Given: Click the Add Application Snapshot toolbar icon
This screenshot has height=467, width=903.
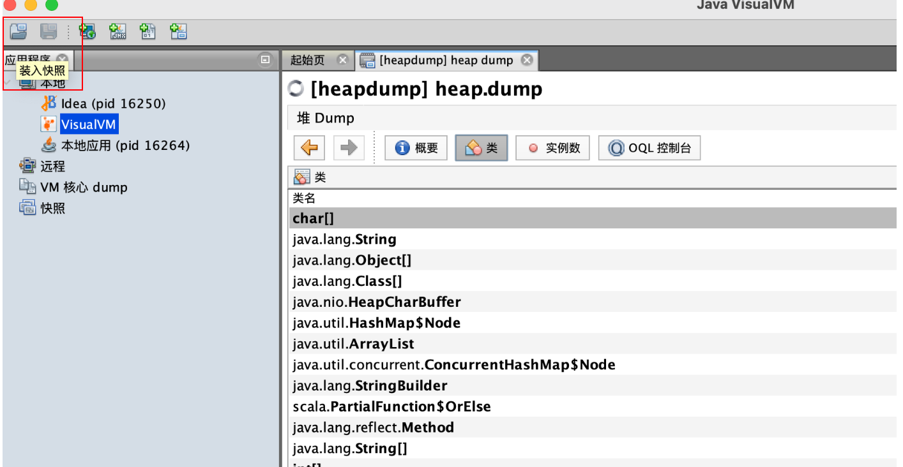Looking at the screenshot, I should (x=179, y=31).
